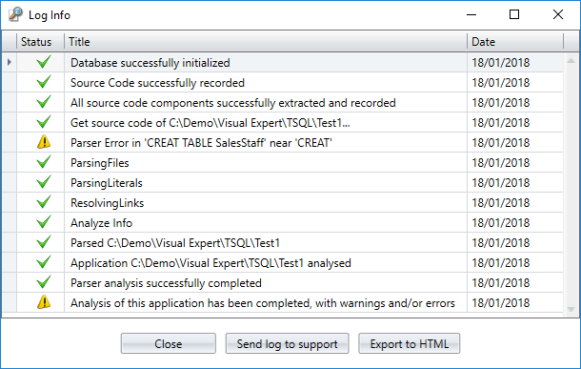The width and height of the screenshot is (581, 369).
Task: Click the Log Info window app icon
Action: tap(15, 15)
